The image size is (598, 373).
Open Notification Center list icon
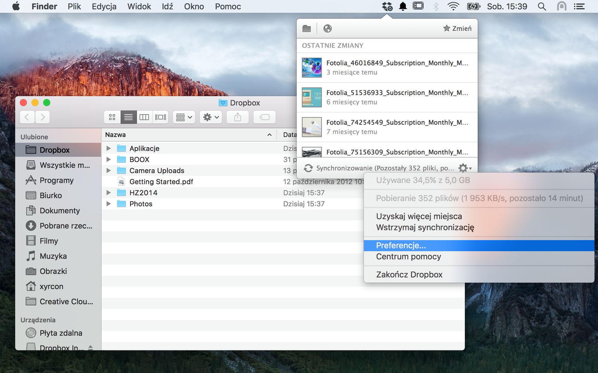pos(579,6)
